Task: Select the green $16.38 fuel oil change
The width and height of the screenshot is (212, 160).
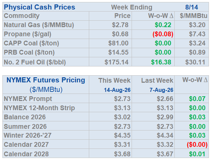Action: point(161,62)
